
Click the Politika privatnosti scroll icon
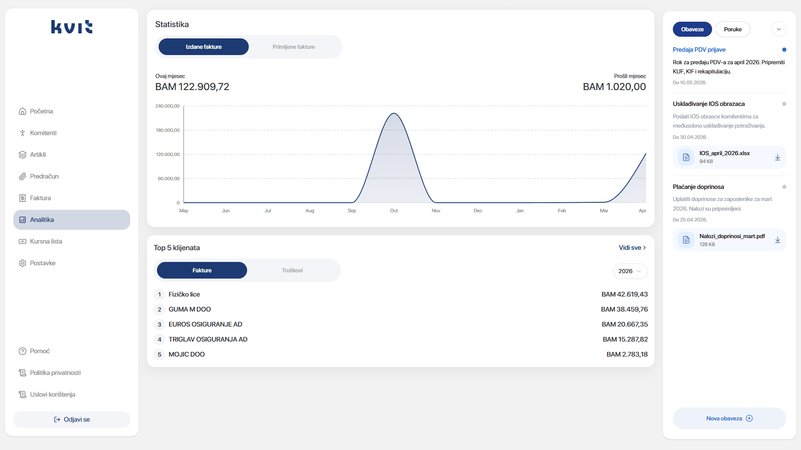[23, 373]
